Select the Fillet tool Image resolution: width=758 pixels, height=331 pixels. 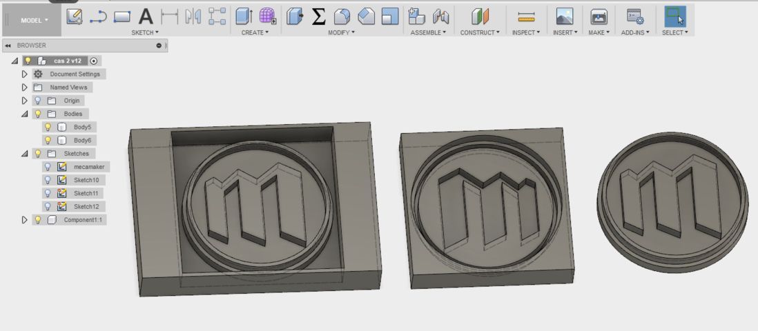click(x=342, y=17)
